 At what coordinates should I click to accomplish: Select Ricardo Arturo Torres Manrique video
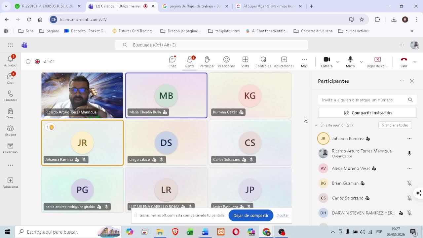tap(82, 96)
